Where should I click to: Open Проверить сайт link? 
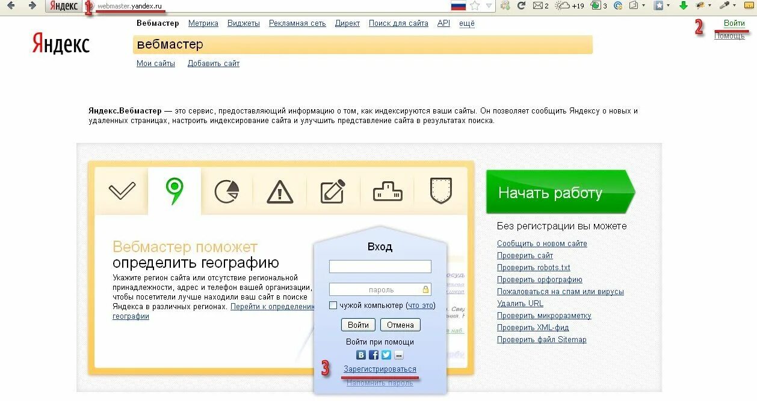525,255
